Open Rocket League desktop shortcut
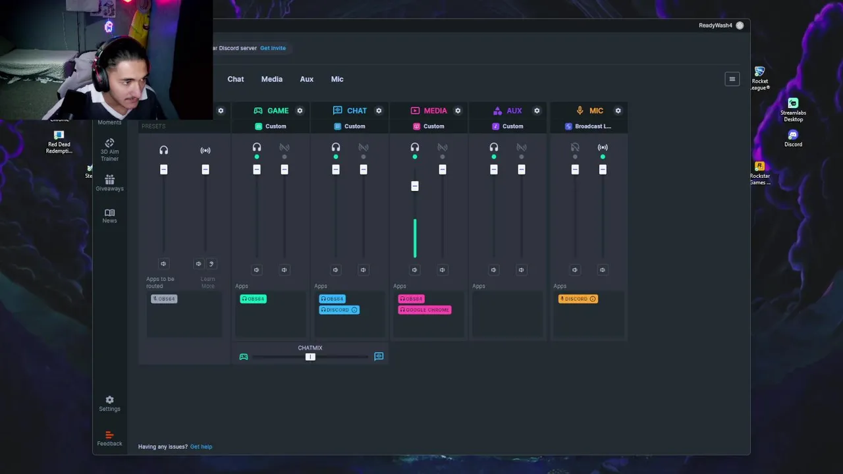 click(760, 78)
